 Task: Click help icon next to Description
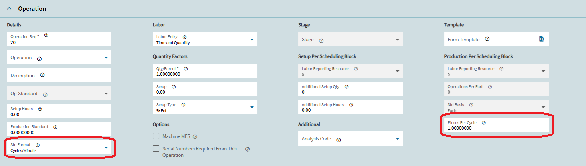click(x=42, y=75)
